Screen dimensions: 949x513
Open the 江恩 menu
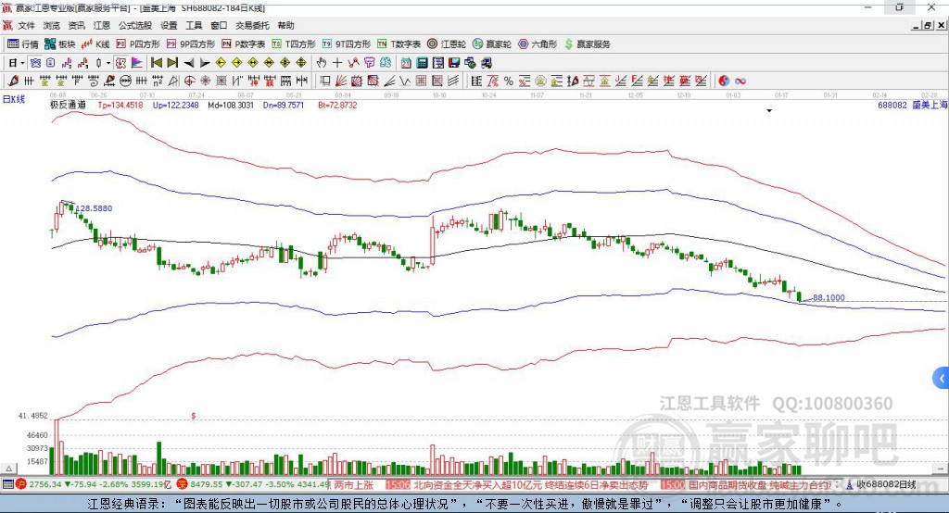click(102, 25)
